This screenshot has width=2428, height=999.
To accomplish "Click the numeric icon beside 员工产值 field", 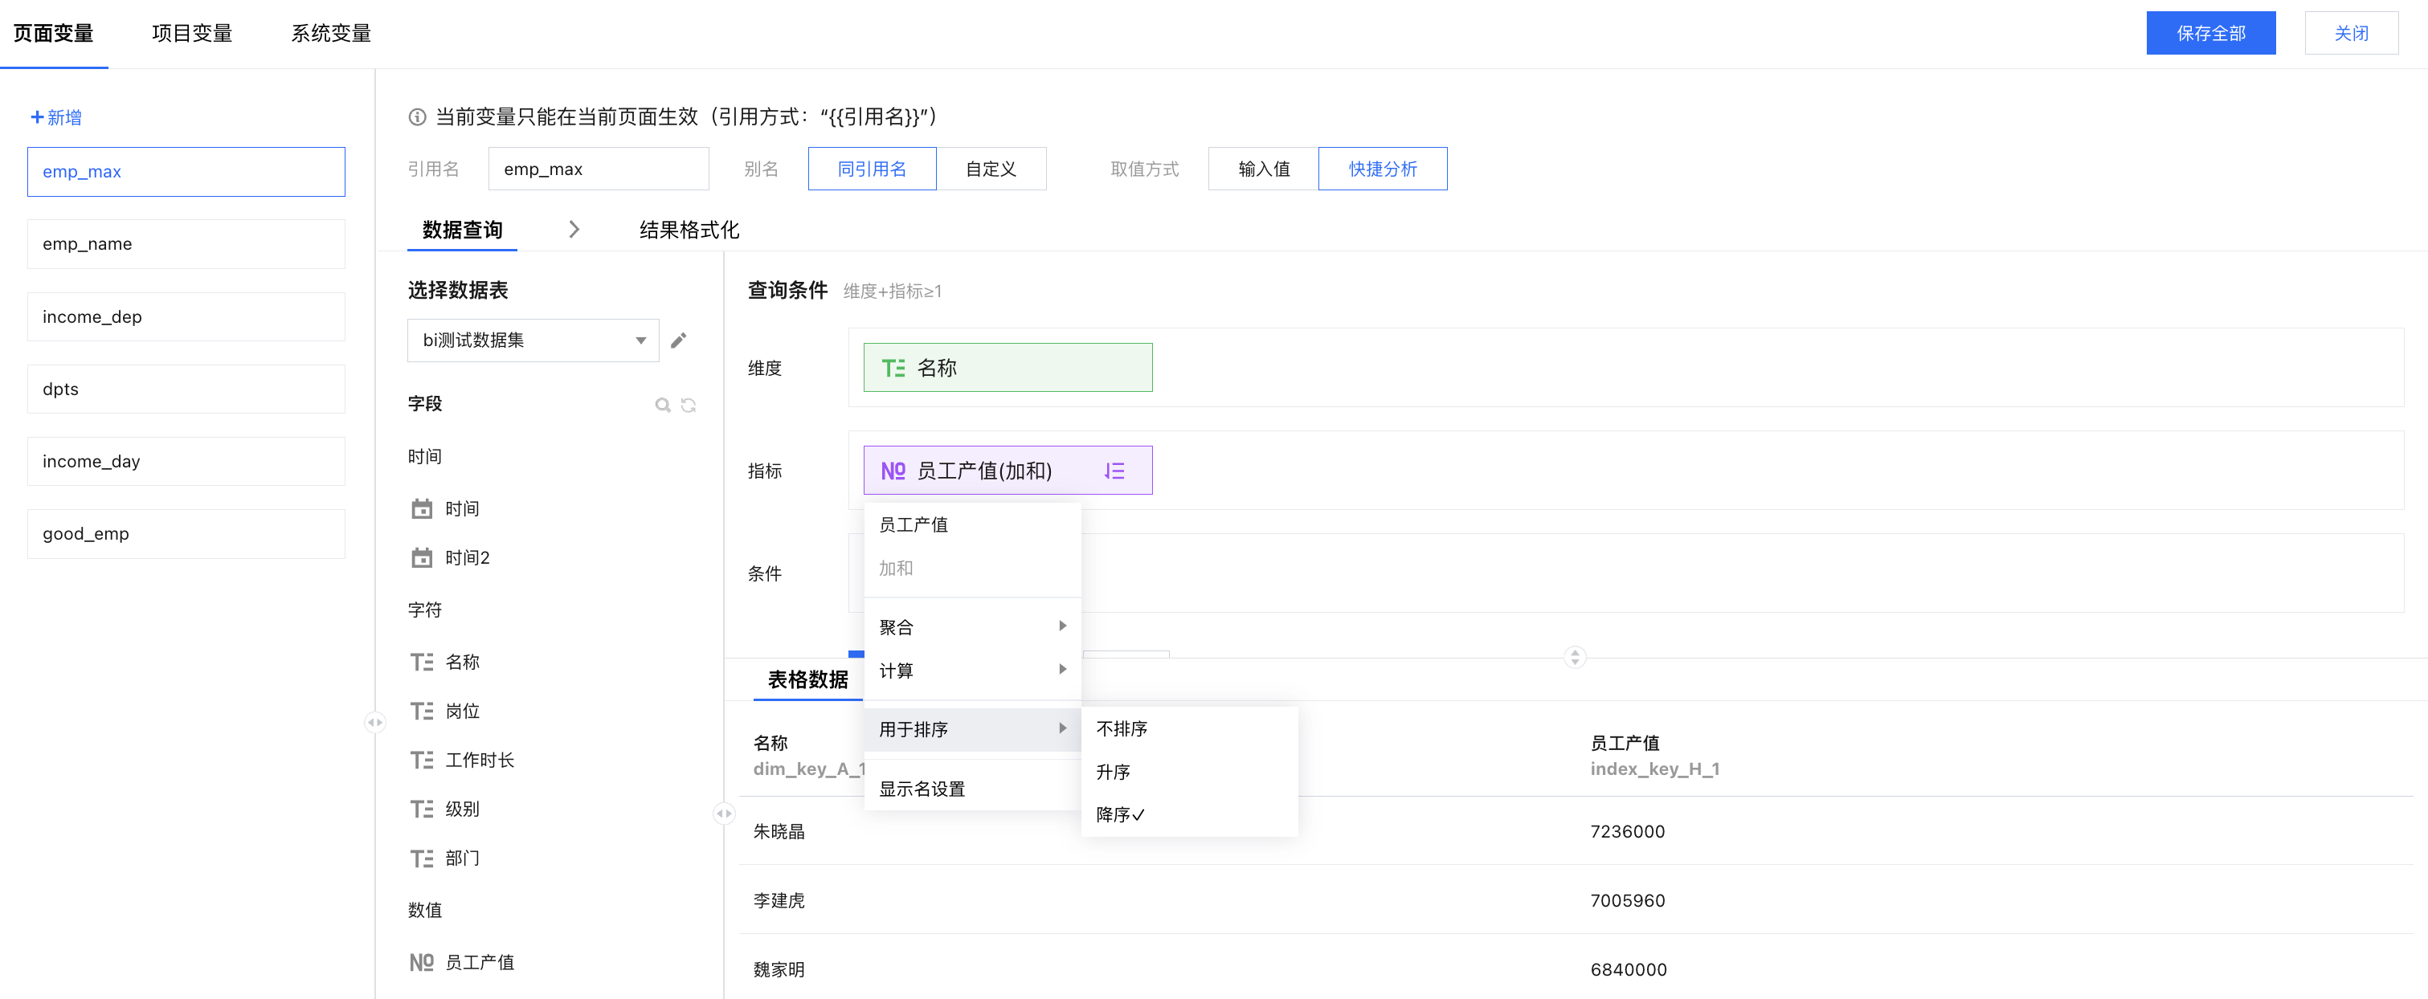I will pos(421,962).
